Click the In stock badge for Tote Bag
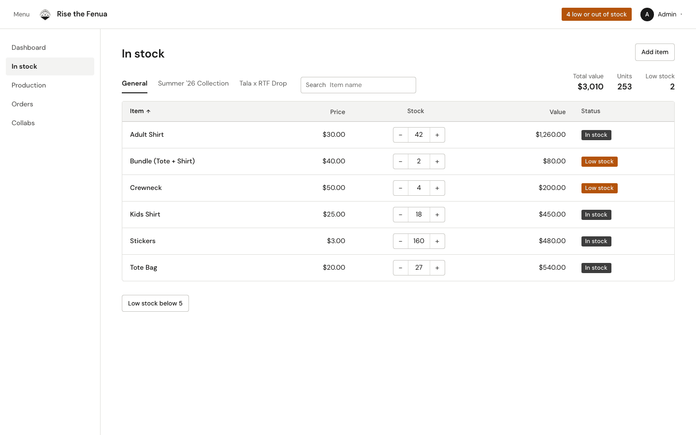Image resolution: width=696 pixels, height=435 pixels. coord(596,268)
